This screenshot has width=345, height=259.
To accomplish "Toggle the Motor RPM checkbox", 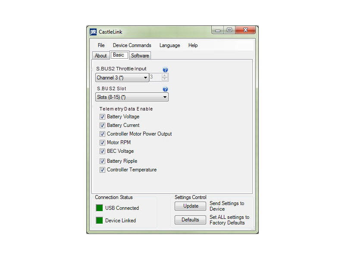I will click(x=102, y=142).
